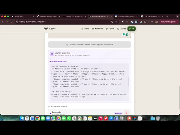Click Relaunch to update button
Viewport: 180px width, 135px height.
168,22
